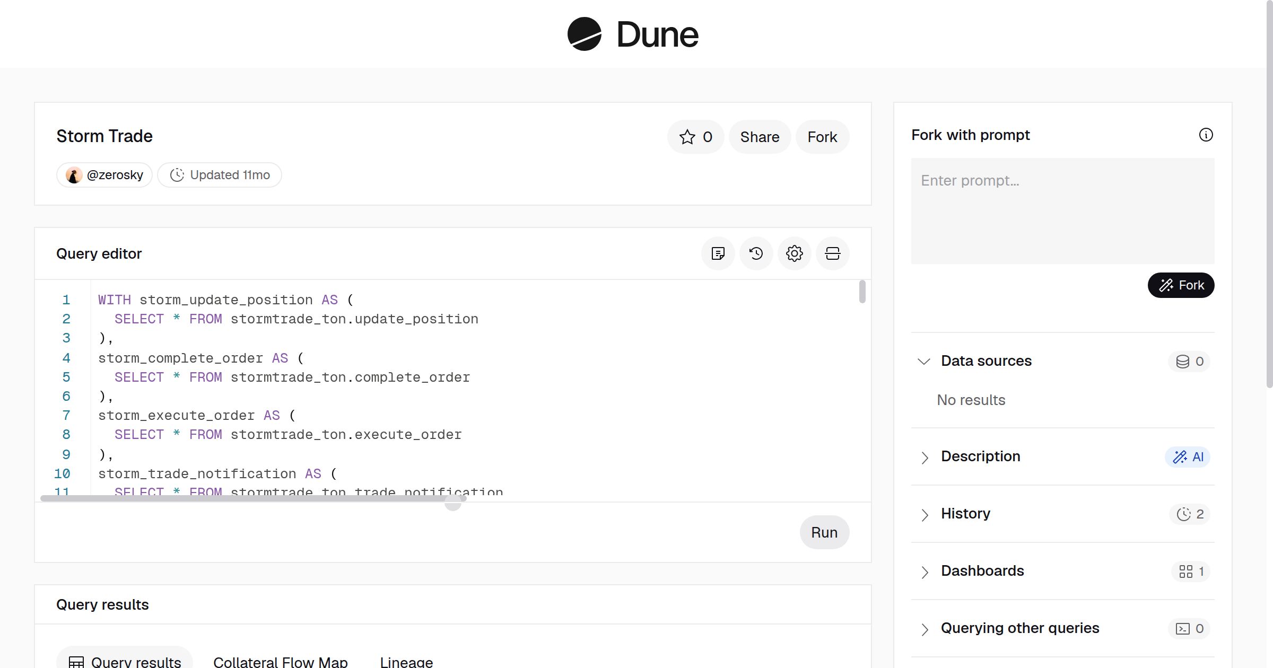Click the Data sources database count badge

point(1189,362)
